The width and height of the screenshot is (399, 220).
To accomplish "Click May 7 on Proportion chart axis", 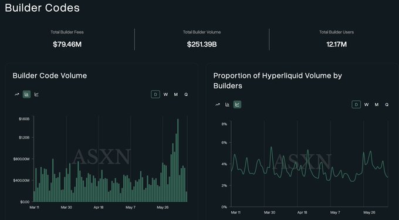I will pos(335,212).
